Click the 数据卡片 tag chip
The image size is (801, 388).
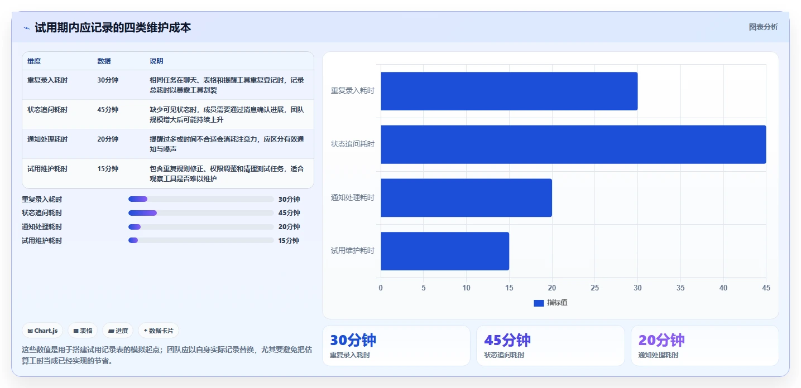(x=159, y=331)
